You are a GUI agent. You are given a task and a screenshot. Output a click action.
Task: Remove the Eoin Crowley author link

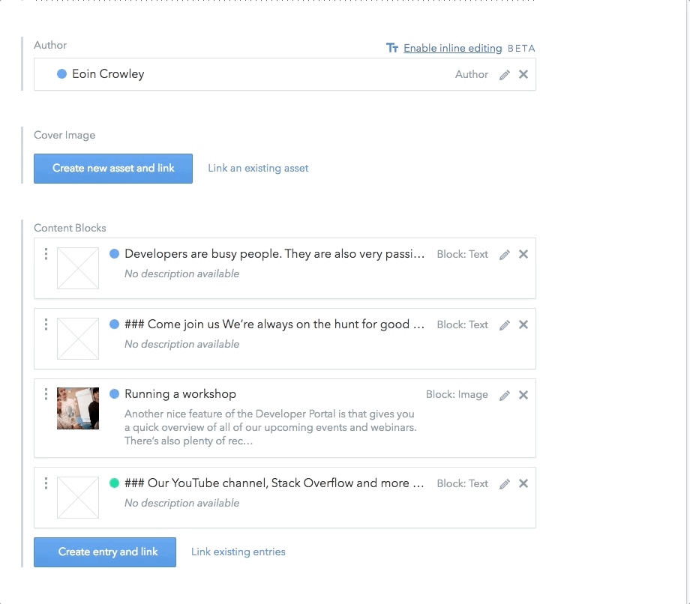pyautogui.click(x=523, y=74)
